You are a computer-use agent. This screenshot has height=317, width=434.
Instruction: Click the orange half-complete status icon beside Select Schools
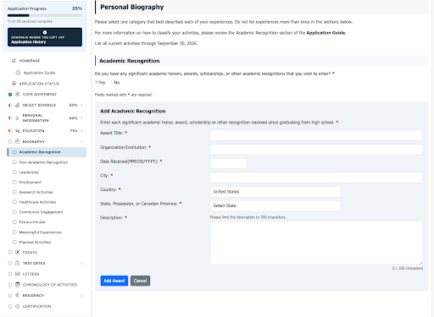click(x=10, y=105)
